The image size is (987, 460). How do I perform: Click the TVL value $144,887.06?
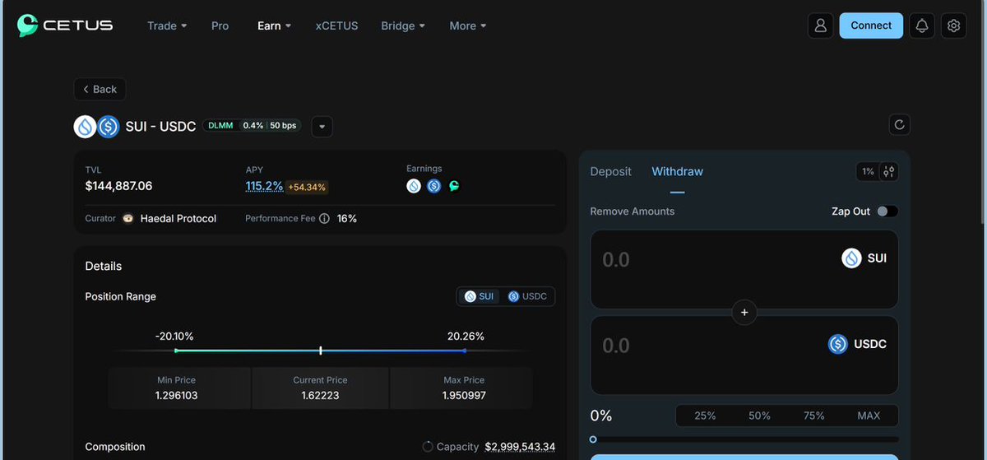[x=118, y=186]
